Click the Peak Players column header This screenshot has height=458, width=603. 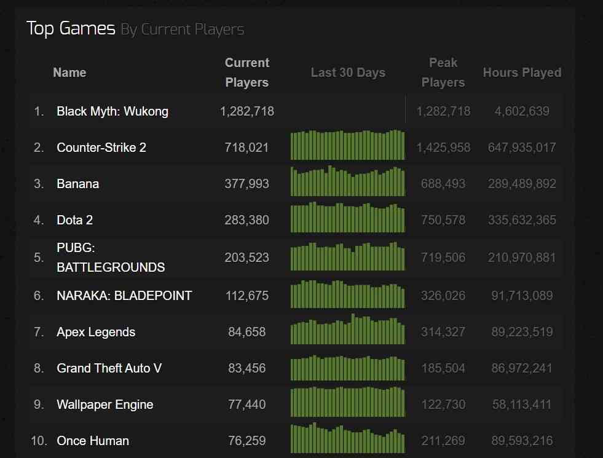(x=443, y=73)
